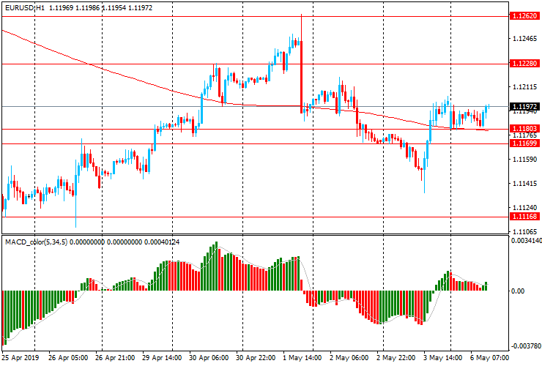Click the 1.11168 price level label
The width and height of the screenshot is (542, 366).
(x=524, y=217)
